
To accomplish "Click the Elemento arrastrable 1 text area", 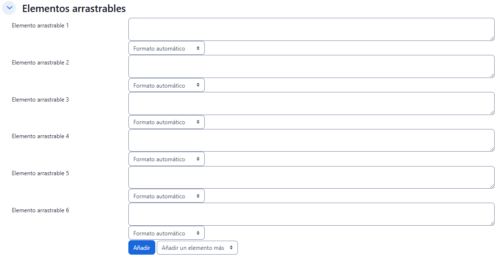I will 311,29.
